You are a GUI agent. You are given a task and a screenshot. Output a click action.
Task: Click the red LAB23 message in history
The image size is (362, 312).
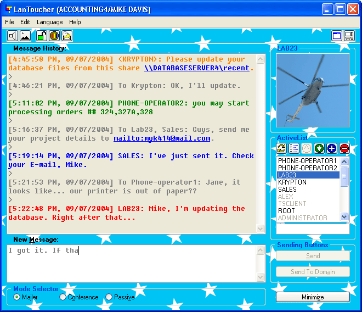(x=127, y=213)
